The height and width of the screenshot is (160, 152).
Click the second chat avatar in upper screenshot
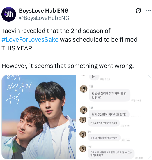[84, 110]
